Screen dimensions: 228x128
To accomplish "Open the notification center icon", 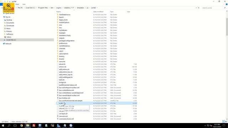I will tap(224, 126).
